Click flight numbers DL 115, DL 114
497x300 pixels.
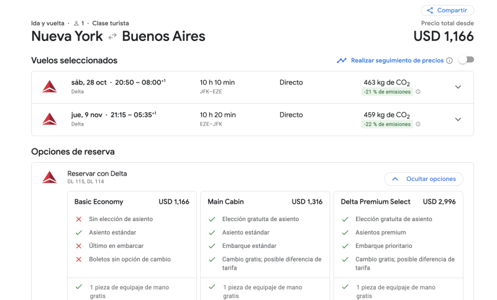coord(86,181)
